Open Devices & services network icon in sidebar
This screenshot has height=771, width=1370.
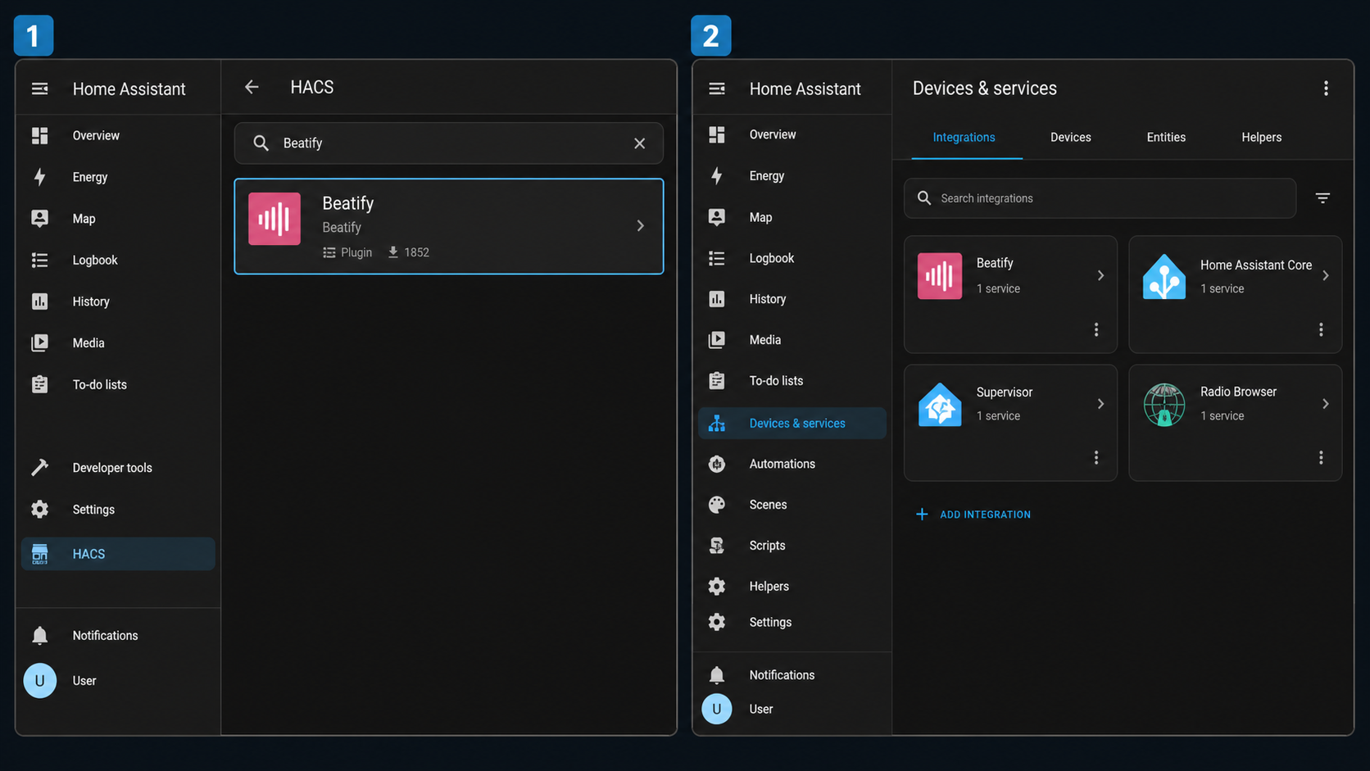(x=717, y=423)
